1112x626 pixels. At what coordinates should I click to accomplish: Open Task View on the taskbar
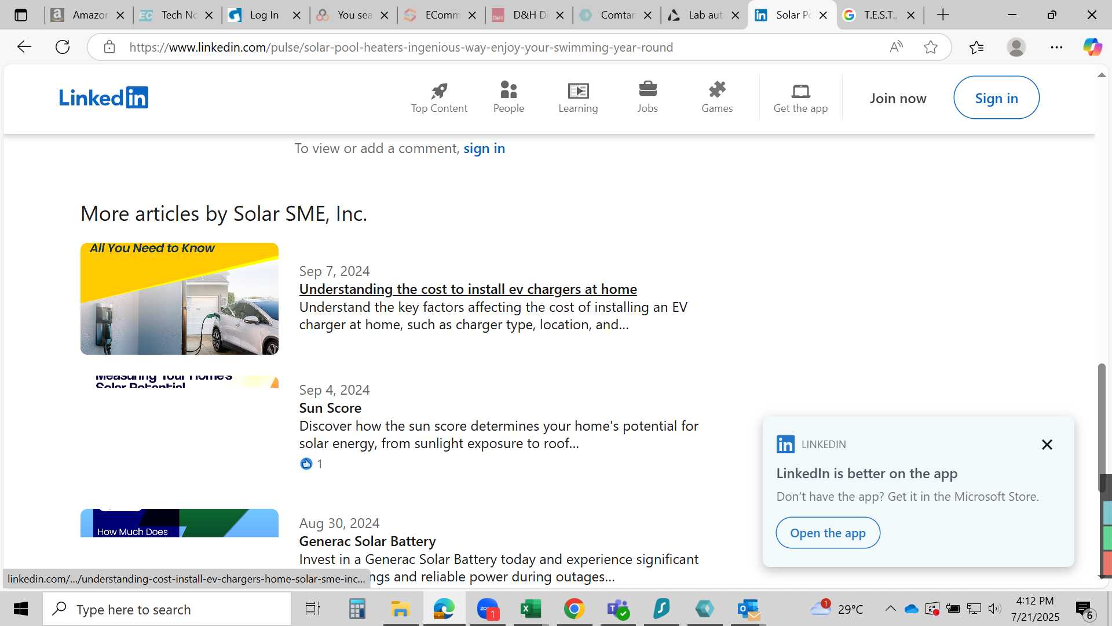click(x=312, y=609)
